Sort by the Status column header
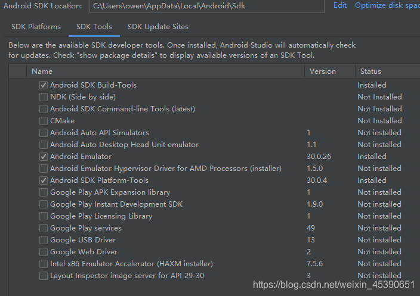This screenshot has height=296, width=420. 388,71
